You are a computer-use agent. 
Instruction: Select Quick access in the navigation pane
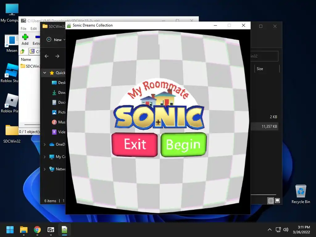(x=57, y=73)
